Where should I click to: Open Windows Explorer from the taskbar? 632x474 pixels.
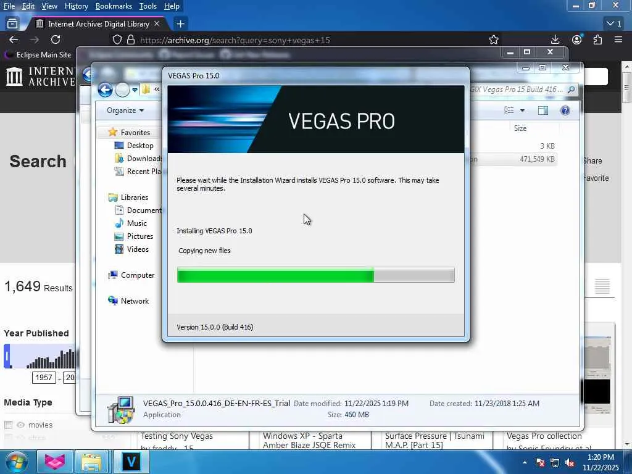point(91,462)
